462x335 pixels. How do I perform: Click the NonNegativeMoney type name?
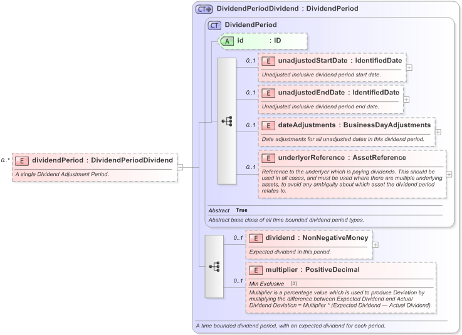[x=335, y=238]
